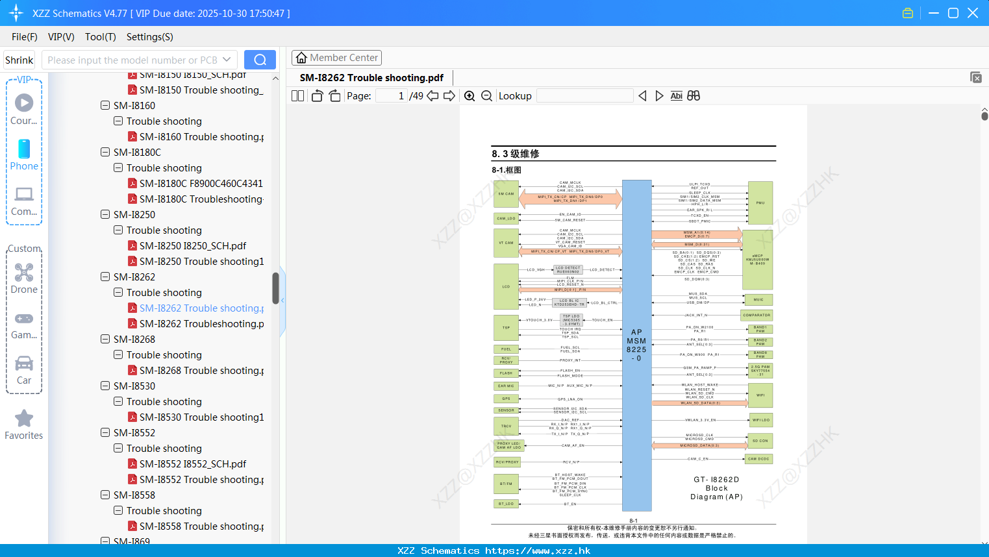Viewport: 989px width, 557px height.
Task: Open the Game console sidebar category
Action: 24,325
